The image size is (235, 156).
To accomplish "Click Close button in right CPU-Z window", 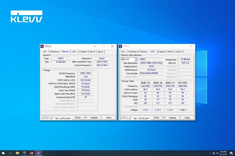I will coord(187,118).
